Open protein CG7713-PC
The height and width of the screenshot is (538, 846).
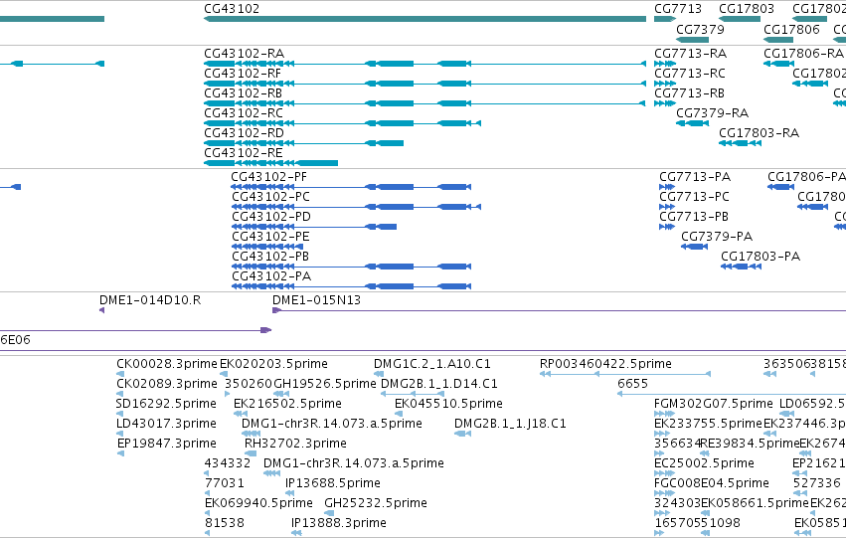coord(694,197)
